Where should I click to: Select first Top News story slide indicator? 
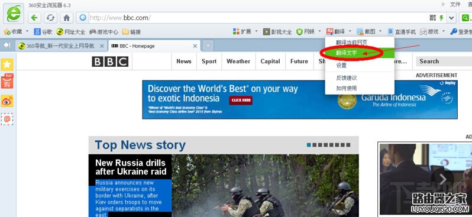[x=309, y=145]
